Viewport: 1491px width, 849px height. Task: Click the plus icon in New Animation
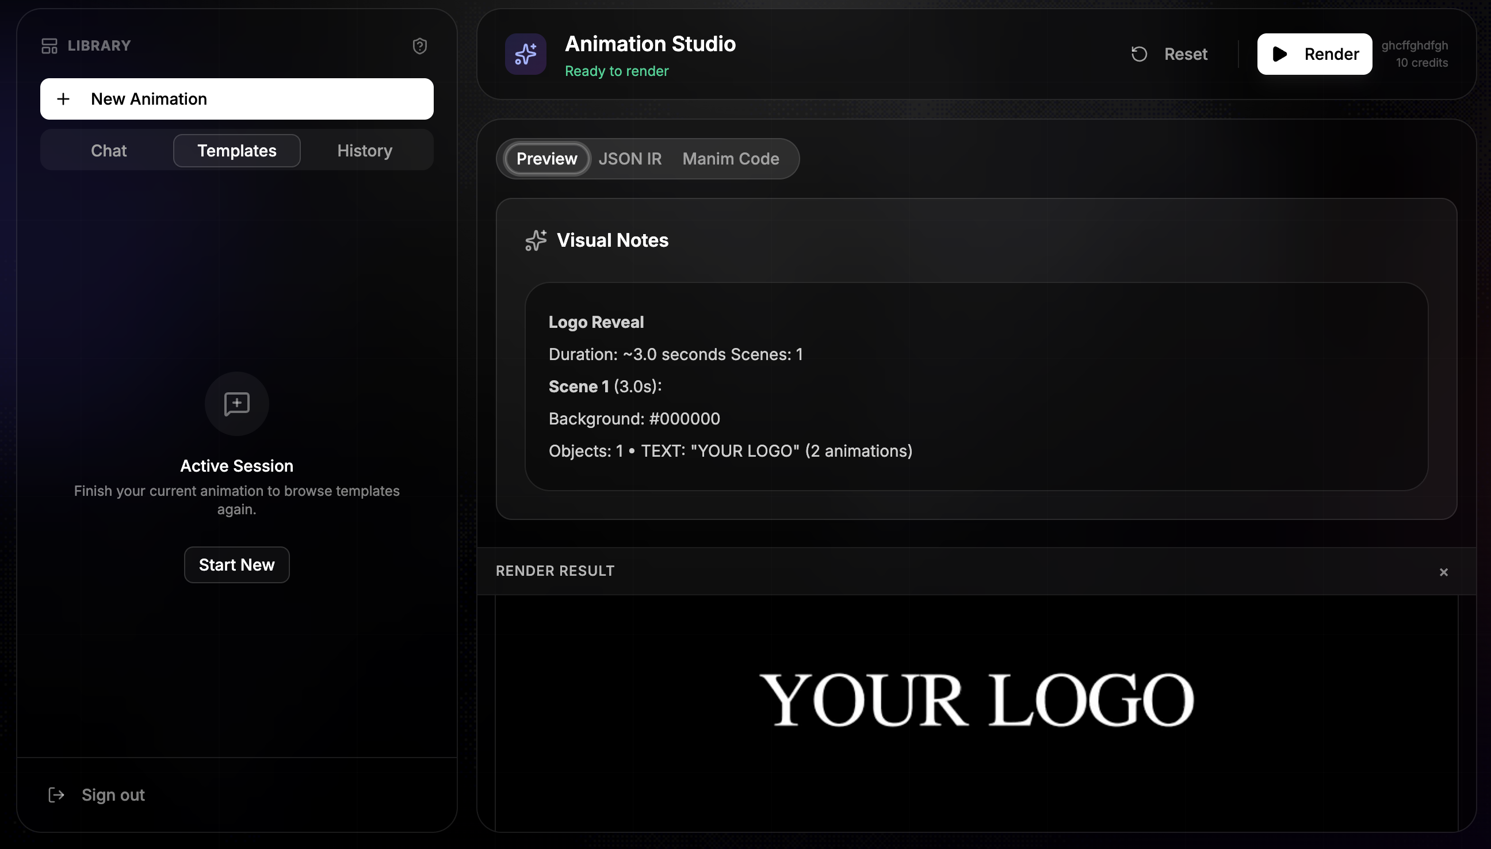click(x=63, y=99)
